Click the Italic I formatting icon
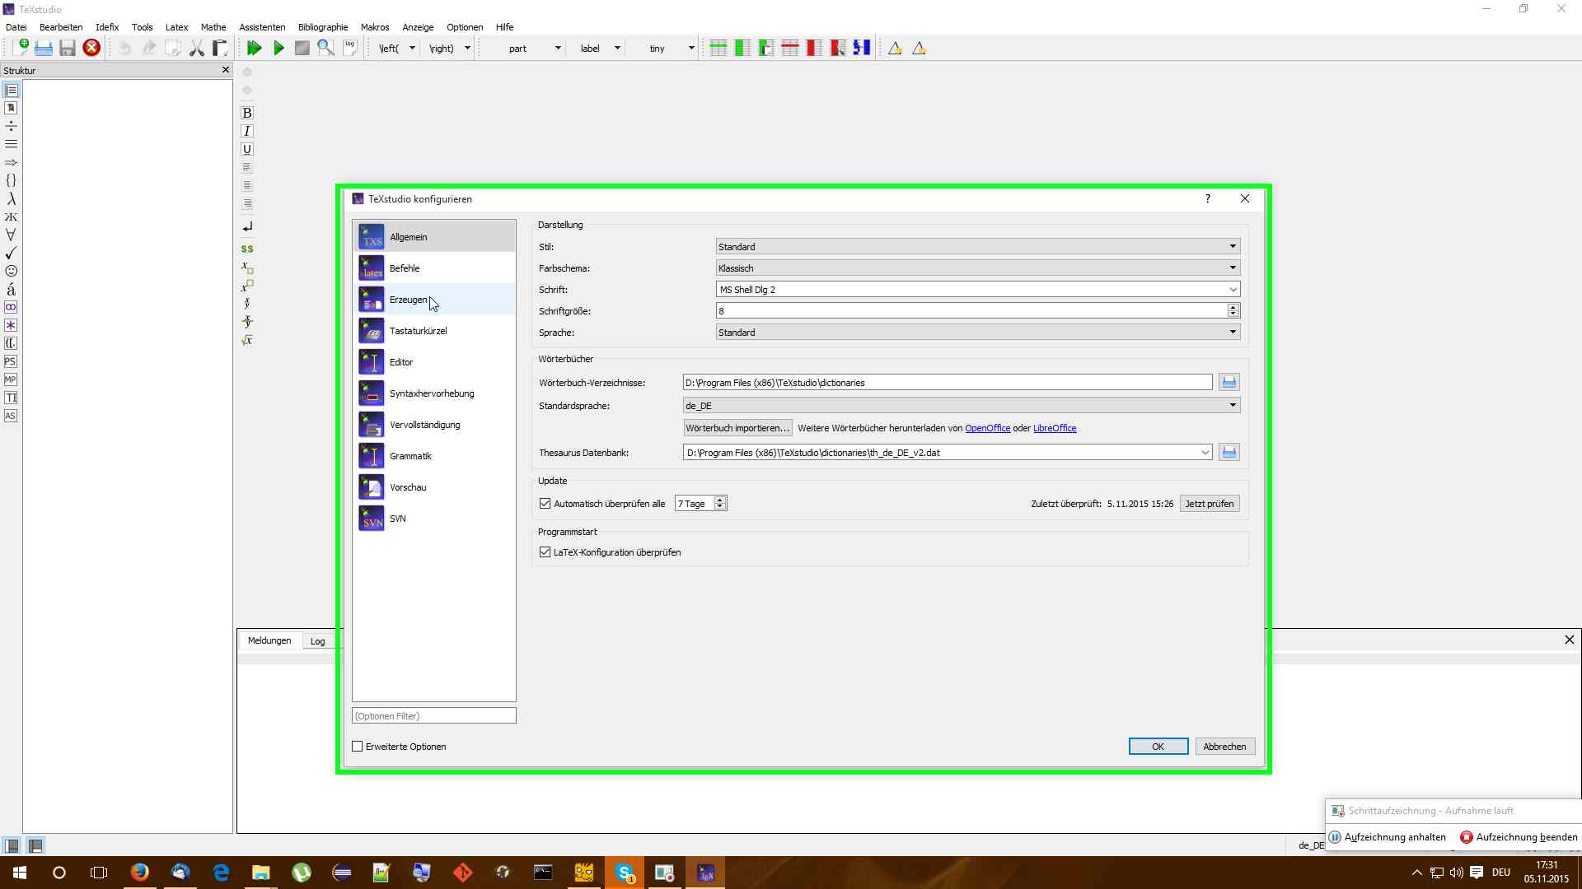The width and height of the screenshot is (1582, 889). (246, 131)
